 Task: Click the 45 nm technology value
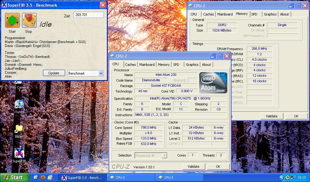(143, 91)
